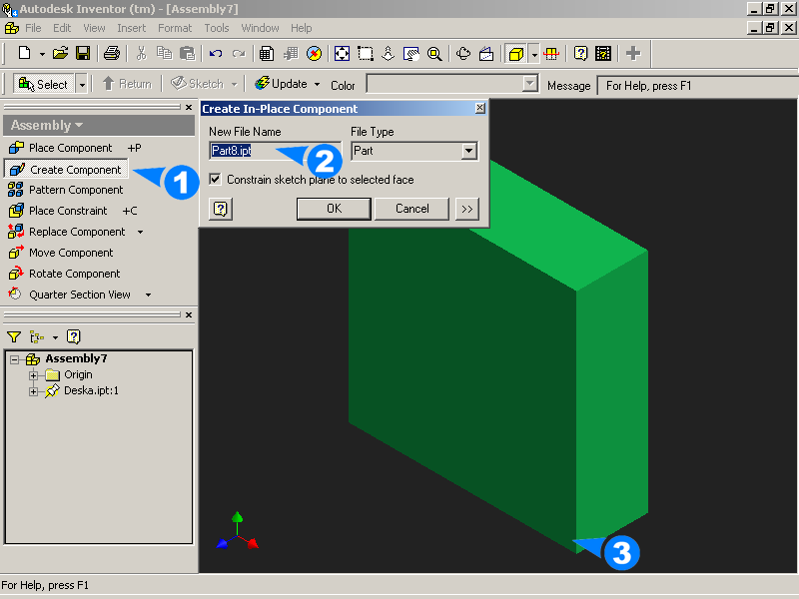Click the Message field showing help text
Image resolution: width=799 pixels, height=599 pixels.
click(x=697, y=85)
